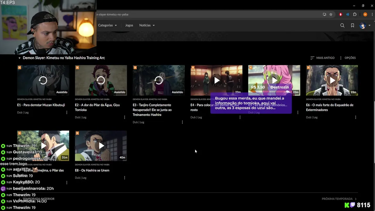The width and height of the screenshot is (375, 211).
Task: Open the Chrome three-dot menu
Action: (372, 14)
